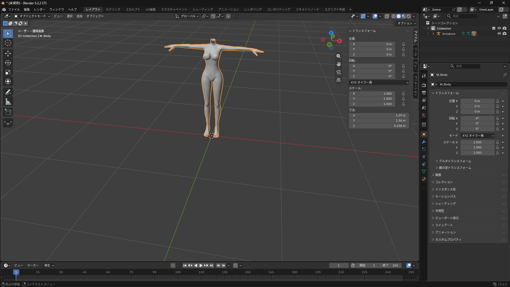The width and height of the screenshot is (510, 287).
Task: Click the pan view hand icon
Action: tap(339, 64)
